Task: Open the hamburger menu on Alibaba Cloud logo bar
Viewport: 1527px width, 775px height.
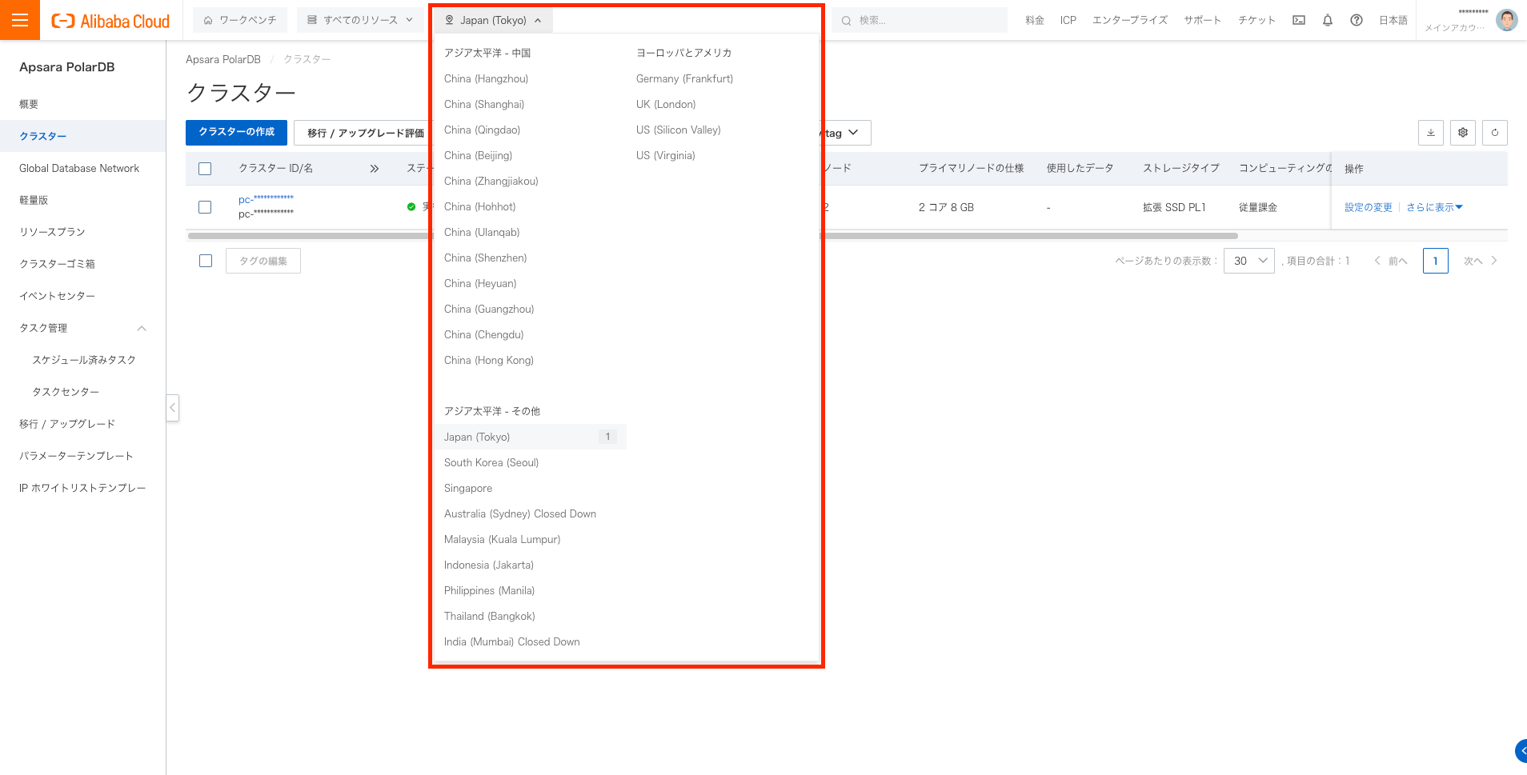Action: (x=20, y=19)
